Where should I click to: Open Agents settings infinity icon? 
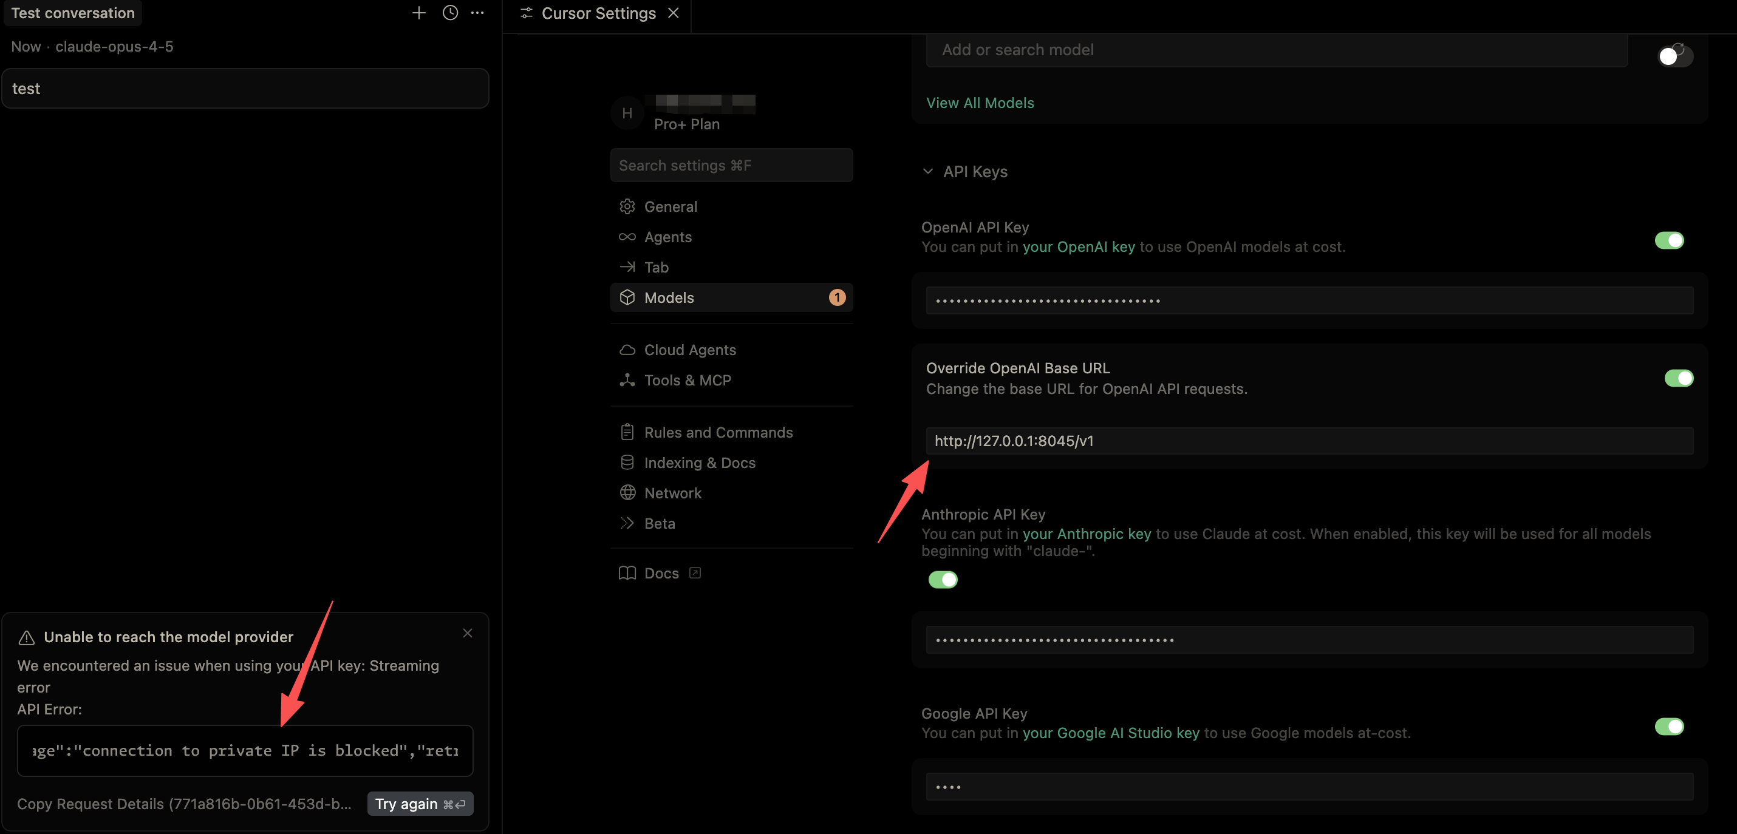click(x=627, y=237)
